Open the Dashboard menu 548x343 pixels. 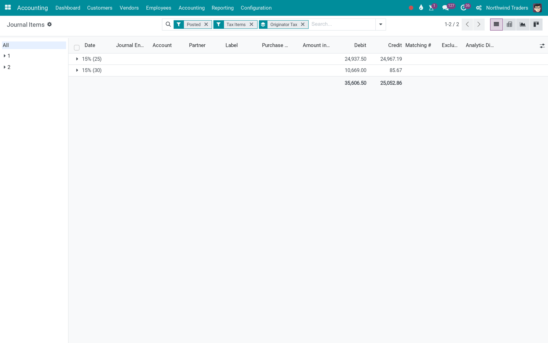(x=68, y=8)
